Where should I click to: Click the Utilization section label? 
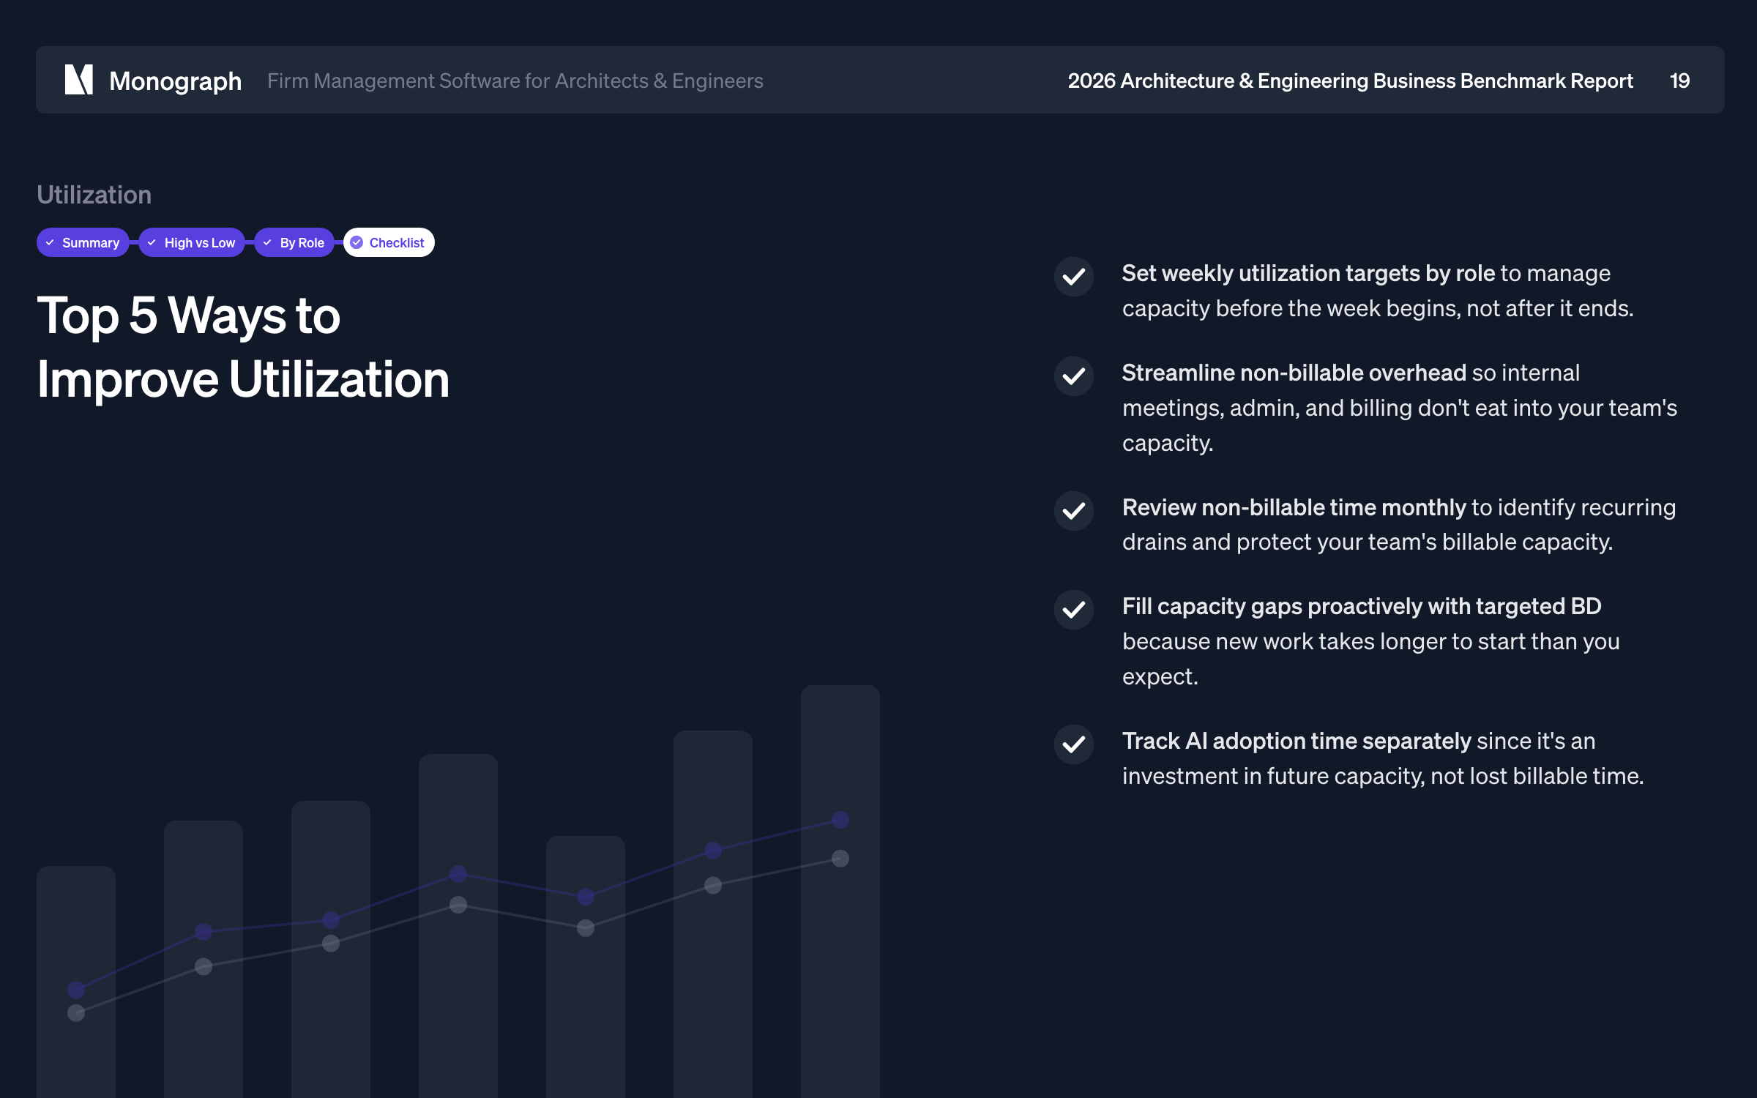(x=94, y=195)
